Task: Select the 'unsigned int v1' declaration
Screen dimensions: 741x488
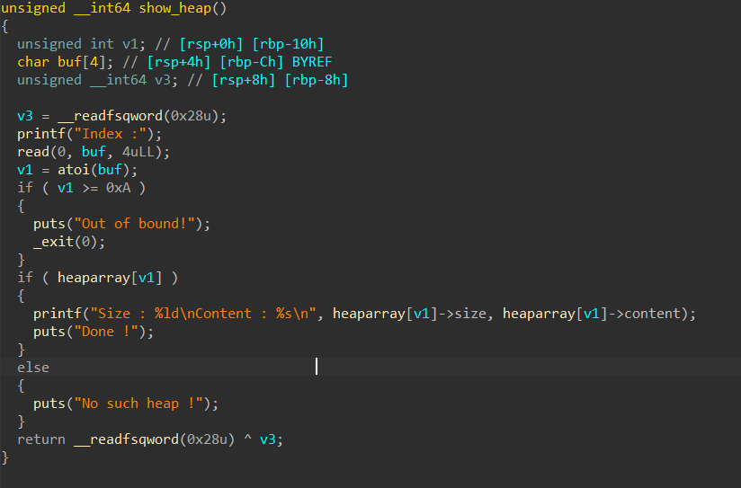Action: pyautogui.click(x=77, y=44)
